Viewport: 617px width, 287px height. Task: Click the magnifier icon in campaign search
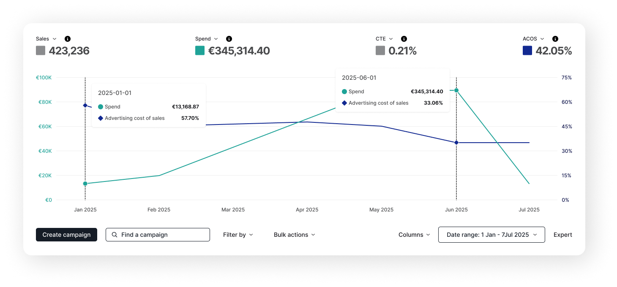coord(115,235)
